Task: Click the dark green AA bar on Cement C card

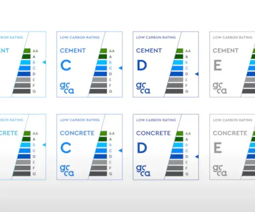Action: tap(105, 50)
